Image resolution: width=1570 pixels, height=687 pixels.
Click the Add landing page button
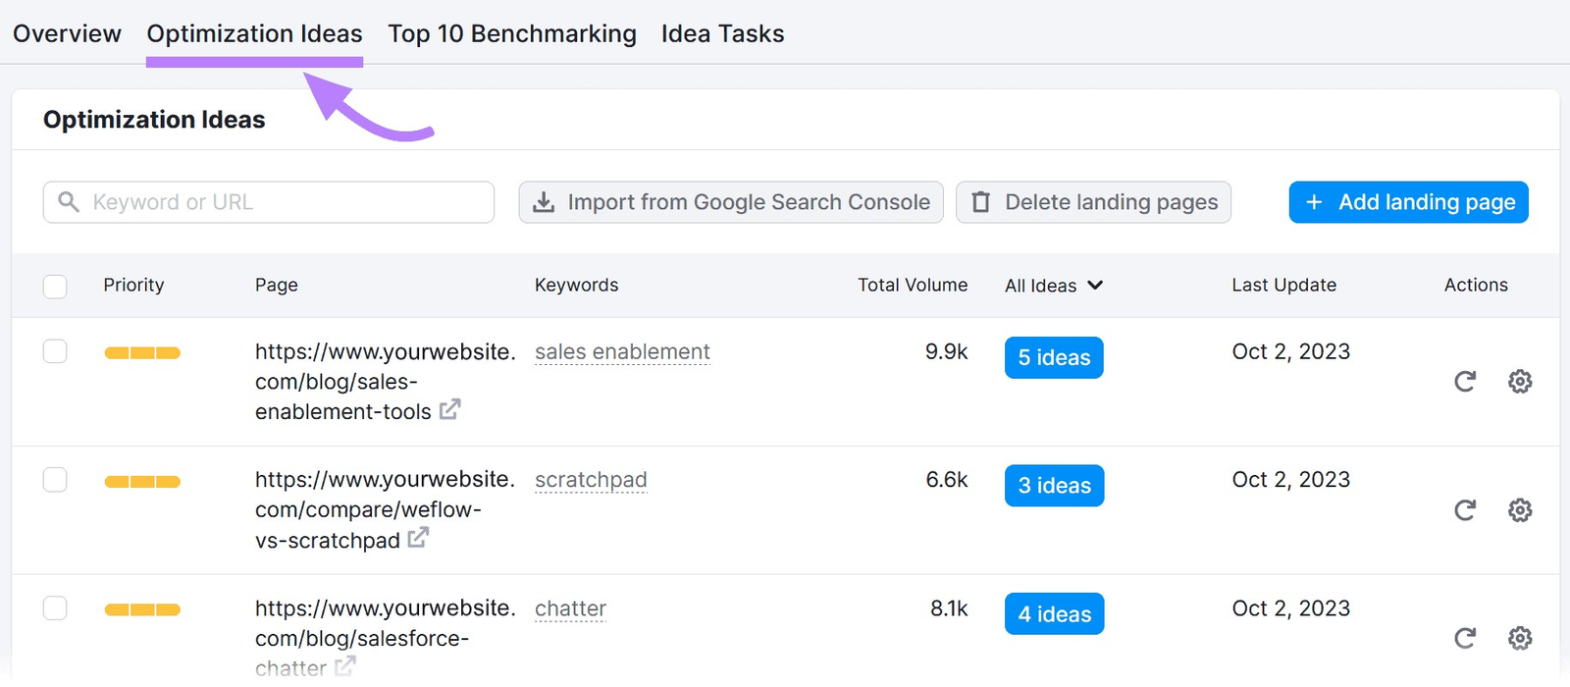1409,202
